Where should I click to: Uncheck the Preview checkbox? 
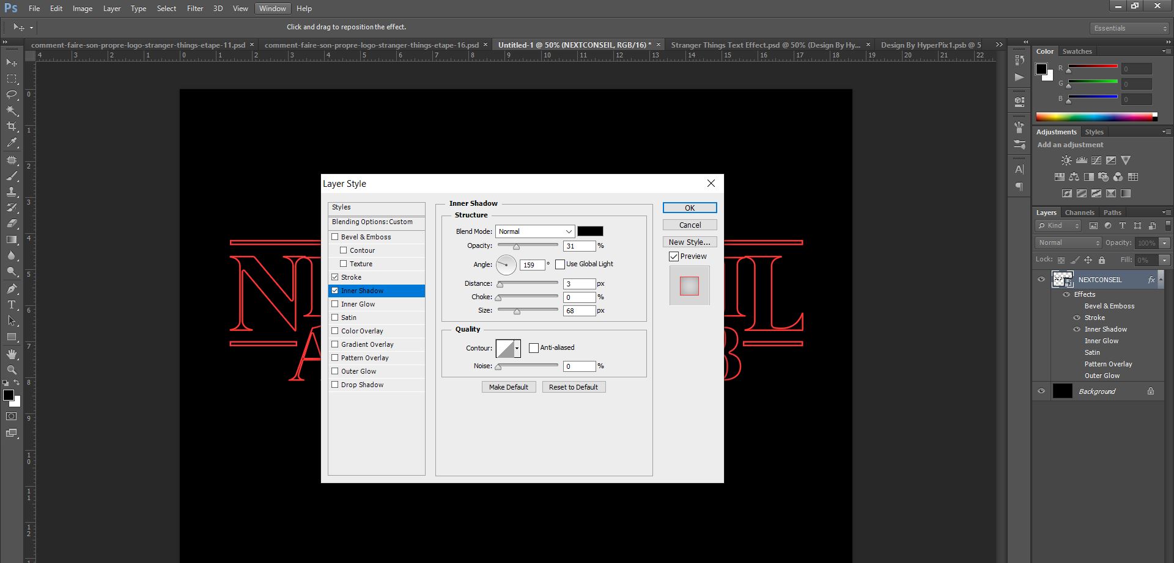pos(674,256)
